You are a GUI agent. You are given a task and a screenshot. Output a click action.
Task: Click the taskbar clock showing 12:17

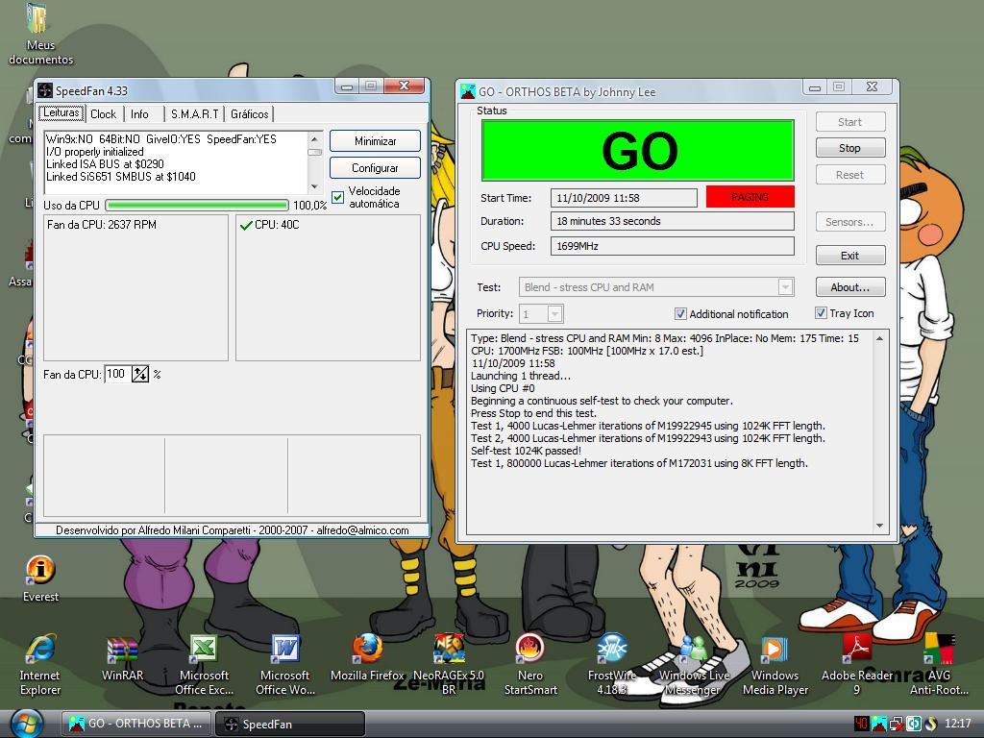coord(958,724)
